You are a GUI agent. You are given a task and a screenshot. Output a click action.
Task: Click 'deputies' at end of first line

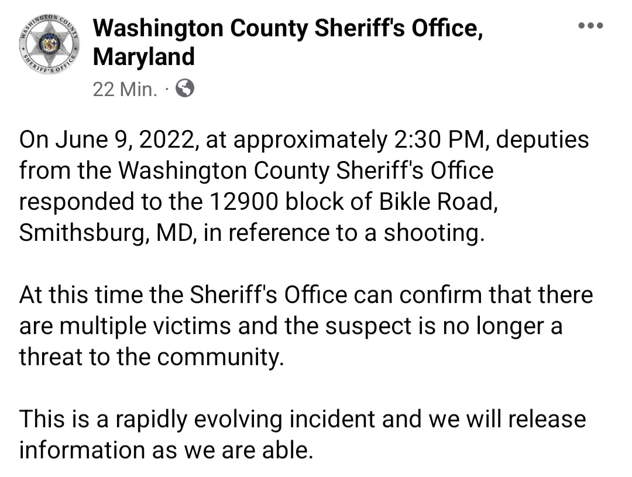coord(542,141)
